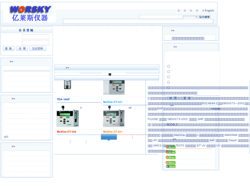Click the first member login input field
The image size is (250, 187).
click(36, 37)
